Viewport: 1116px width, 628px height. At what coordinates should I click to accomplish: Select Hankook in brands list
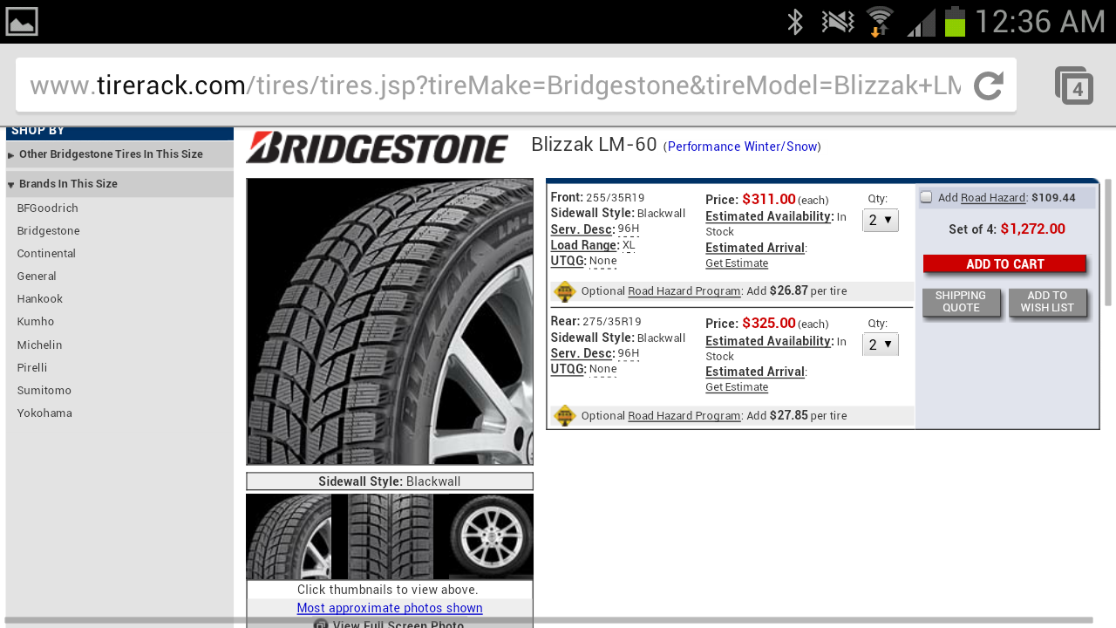pos(40,299)
